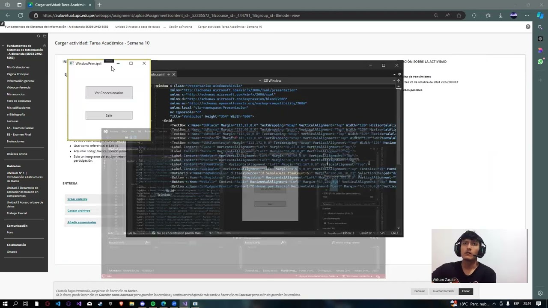This screenshot has height=308, width=548.
Task: Open Edge settings and more menu
Action: pos(527,15)
